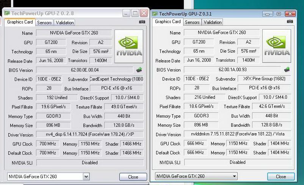Click Close button in GPU-Z 0.2.8 window
The width and height of the screenshot is (304, 185).
point(133,177)
